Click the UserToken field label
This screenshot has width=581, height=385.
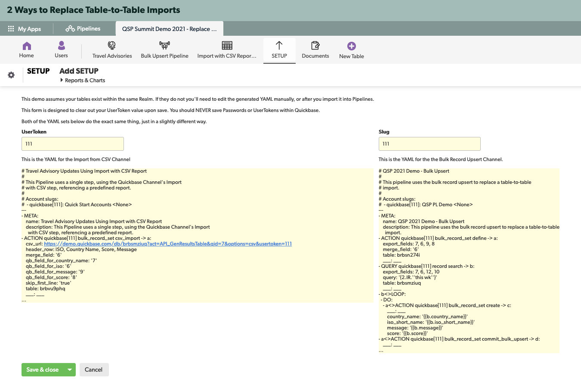pos(34,132)
